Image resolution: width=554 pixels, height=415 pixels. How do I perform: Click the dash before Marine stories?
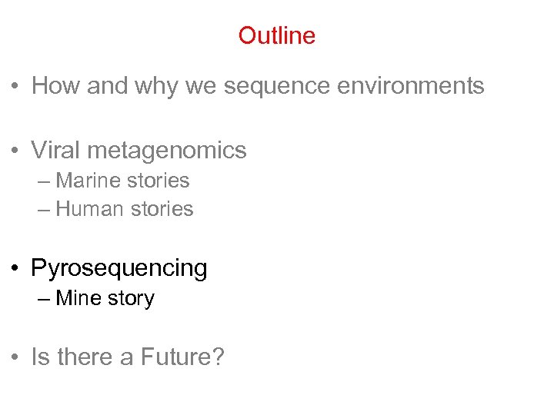coord(42,181)
